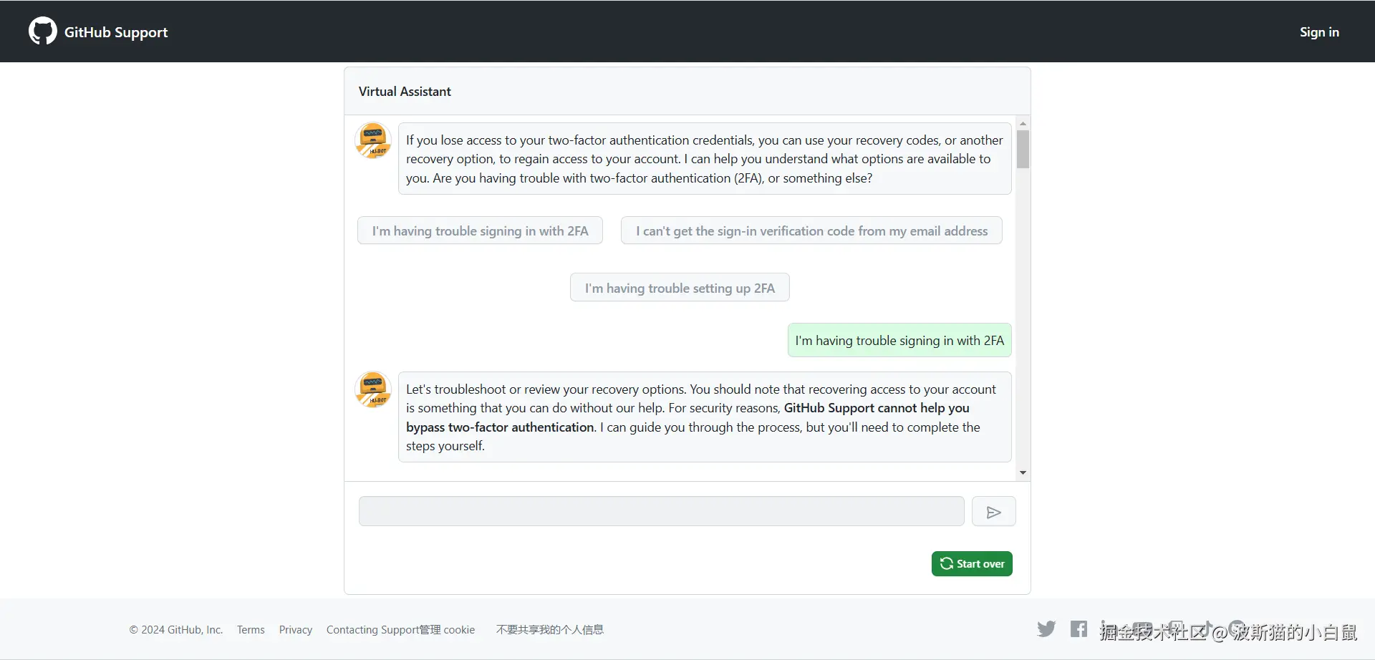Click the 不要共享我的个人信息 footer link
Viewport: 1375px width, 660px height.
click(550, 630)
